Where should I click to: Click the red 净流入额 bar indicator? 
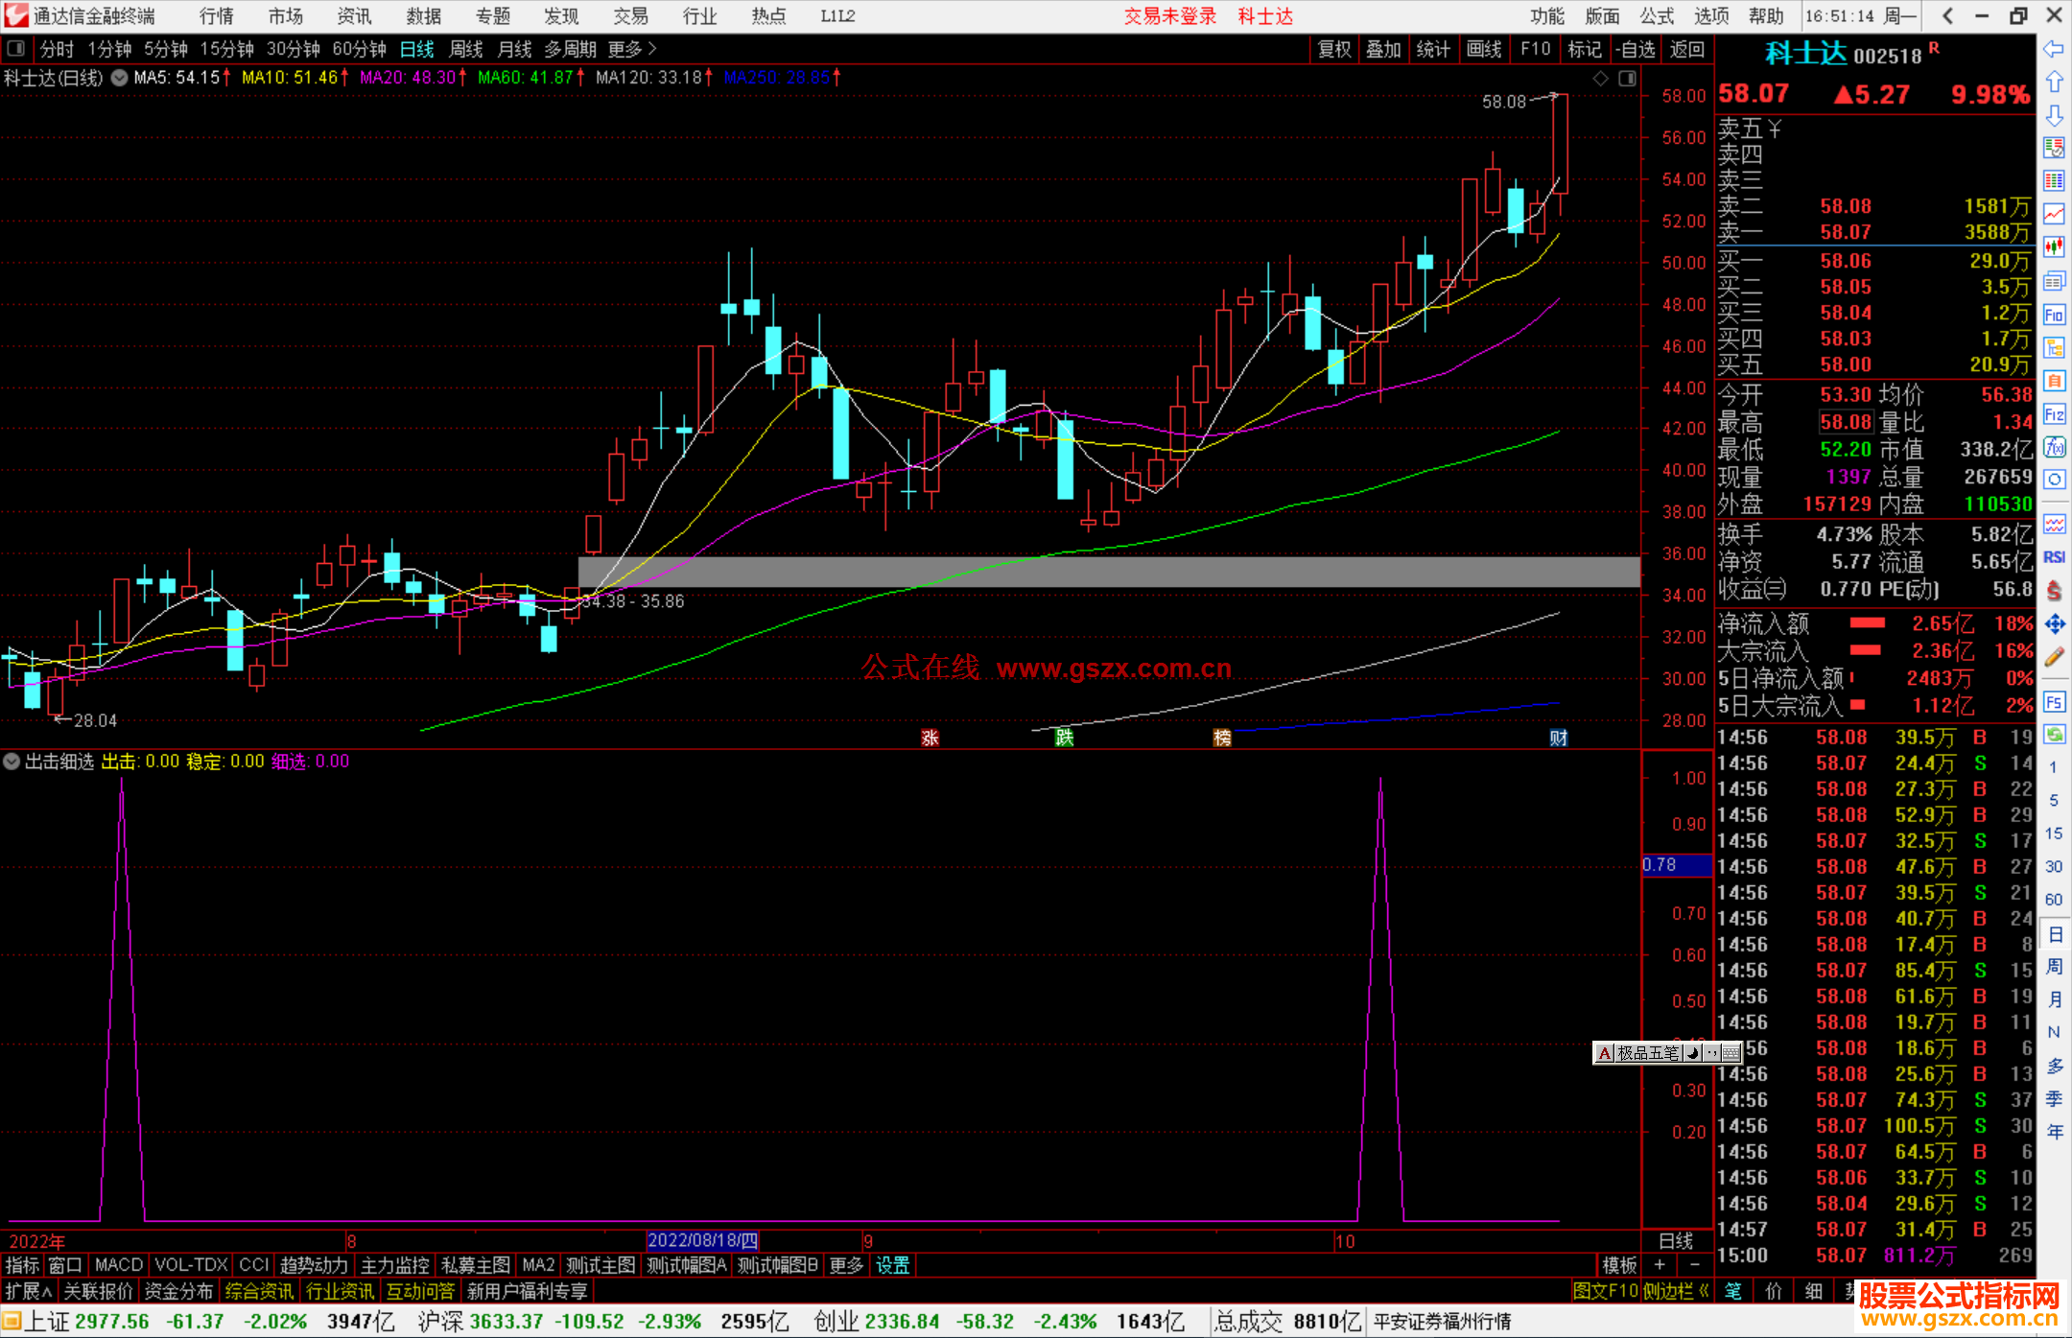click(1867, 623)
